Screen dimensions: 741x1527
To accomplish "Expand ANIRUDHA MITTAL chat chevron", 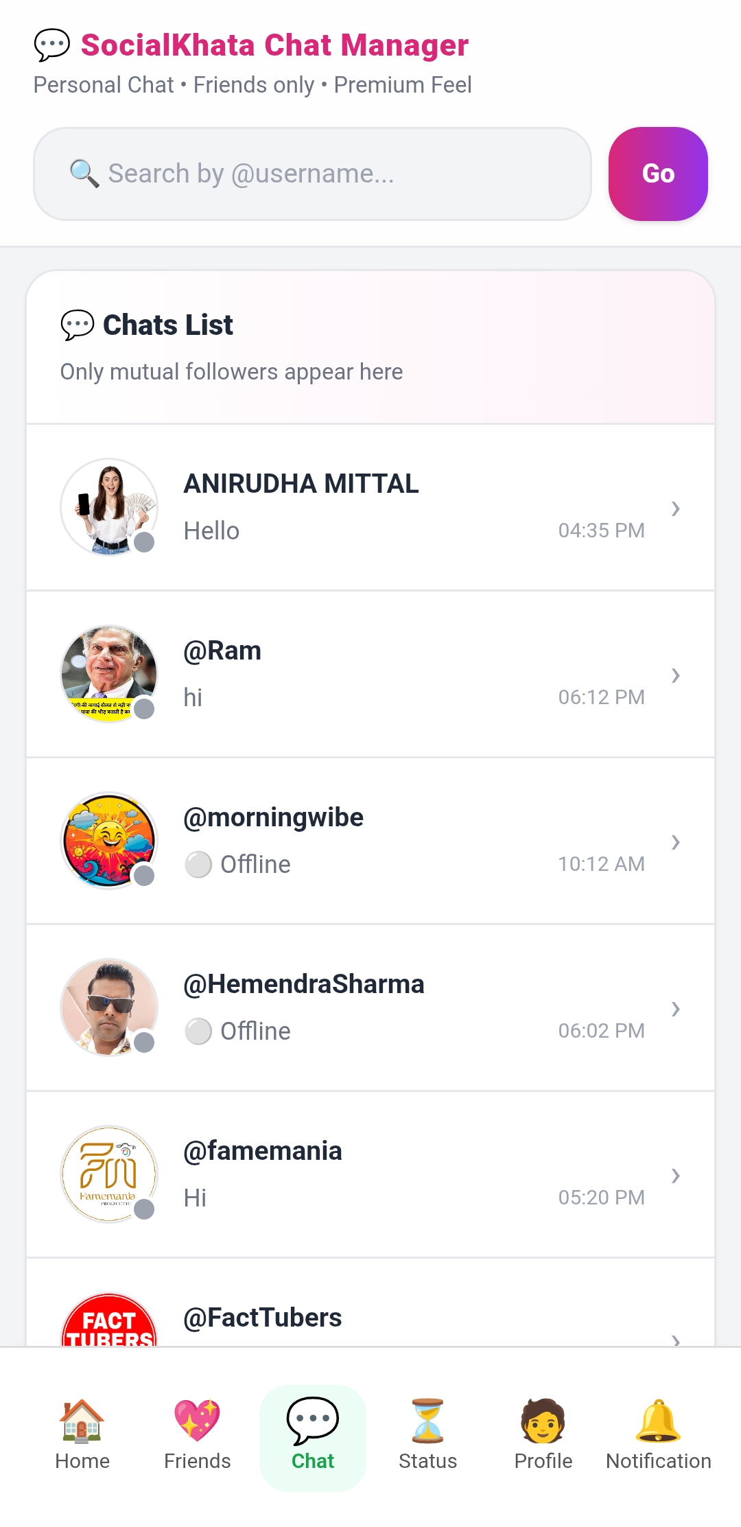I will (x=676, y=509).
